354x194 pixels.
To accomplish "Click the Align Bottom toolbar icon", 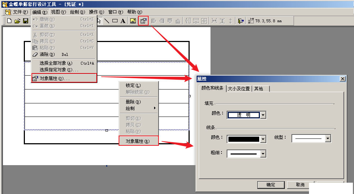I will [178, 21].
